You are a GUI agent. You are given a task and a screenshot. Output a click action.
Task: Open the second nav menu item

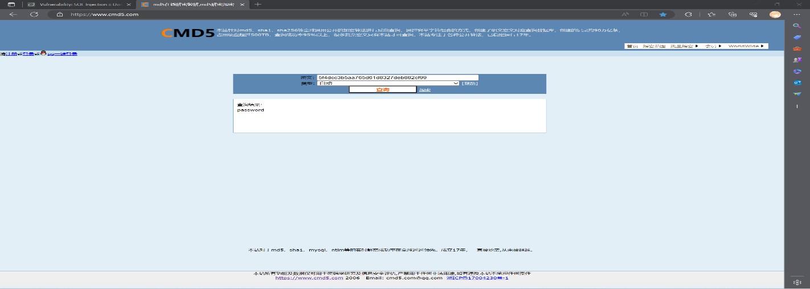click(654, 46)
